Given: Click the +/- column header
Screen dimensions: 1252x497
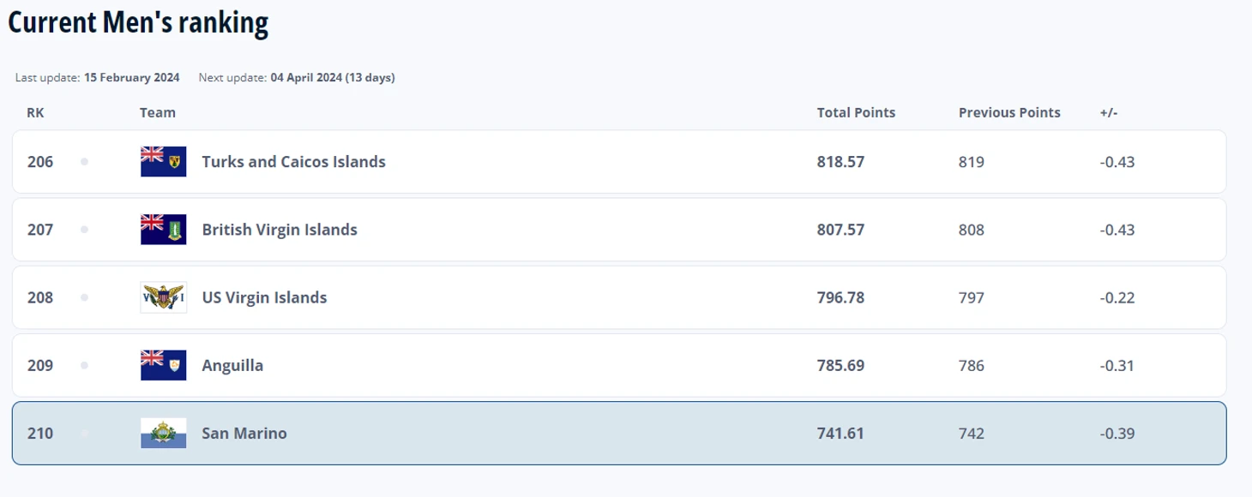Looking at the screenshot, I should coord(1109,112).
